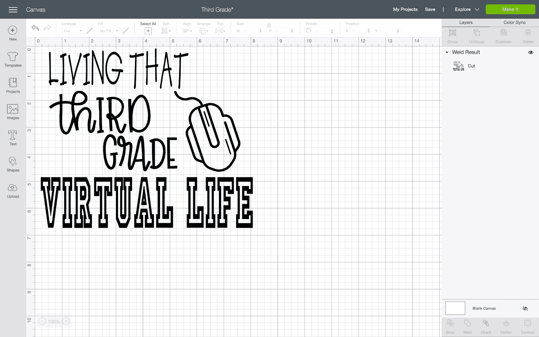
Task: Toggle the size aspect ratio lock
Action: [x=269, y=25]
